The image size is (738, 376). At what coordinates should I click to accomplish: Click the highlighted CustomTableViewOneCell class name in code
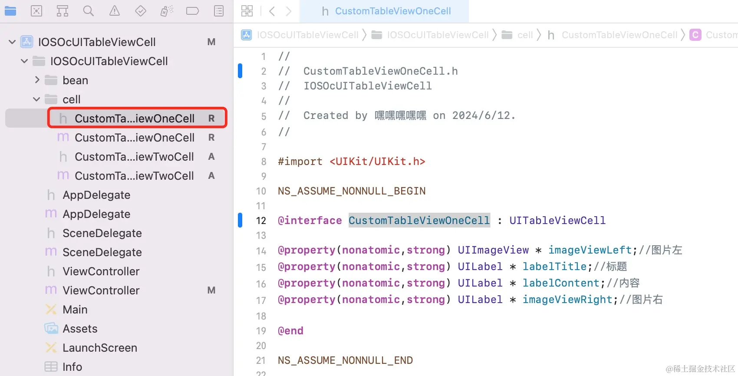point(419,221)
